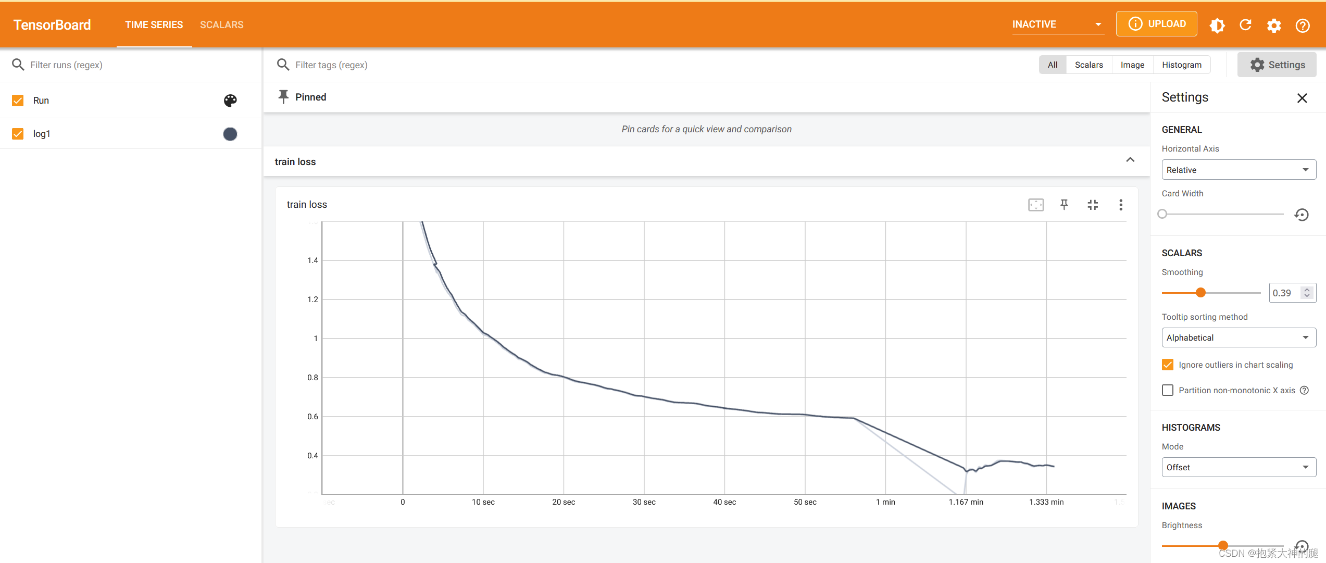This screenshot has height=563, width=1326.
Task: Click the pin icon in the Pinned header
Action: pyautogui.click(x=283, y=97)
